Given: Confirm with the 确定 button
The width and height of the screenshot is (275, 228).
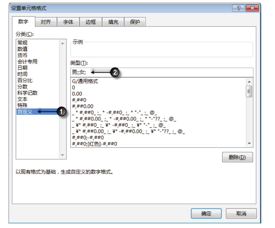Looking at the screenshot, I should (x=206, y=214).
